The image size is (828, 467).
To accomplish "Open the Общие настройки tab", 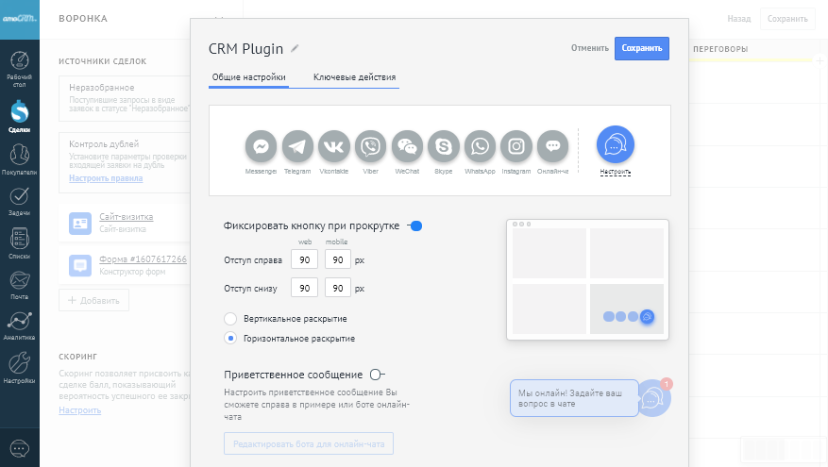I will (248, 77).
